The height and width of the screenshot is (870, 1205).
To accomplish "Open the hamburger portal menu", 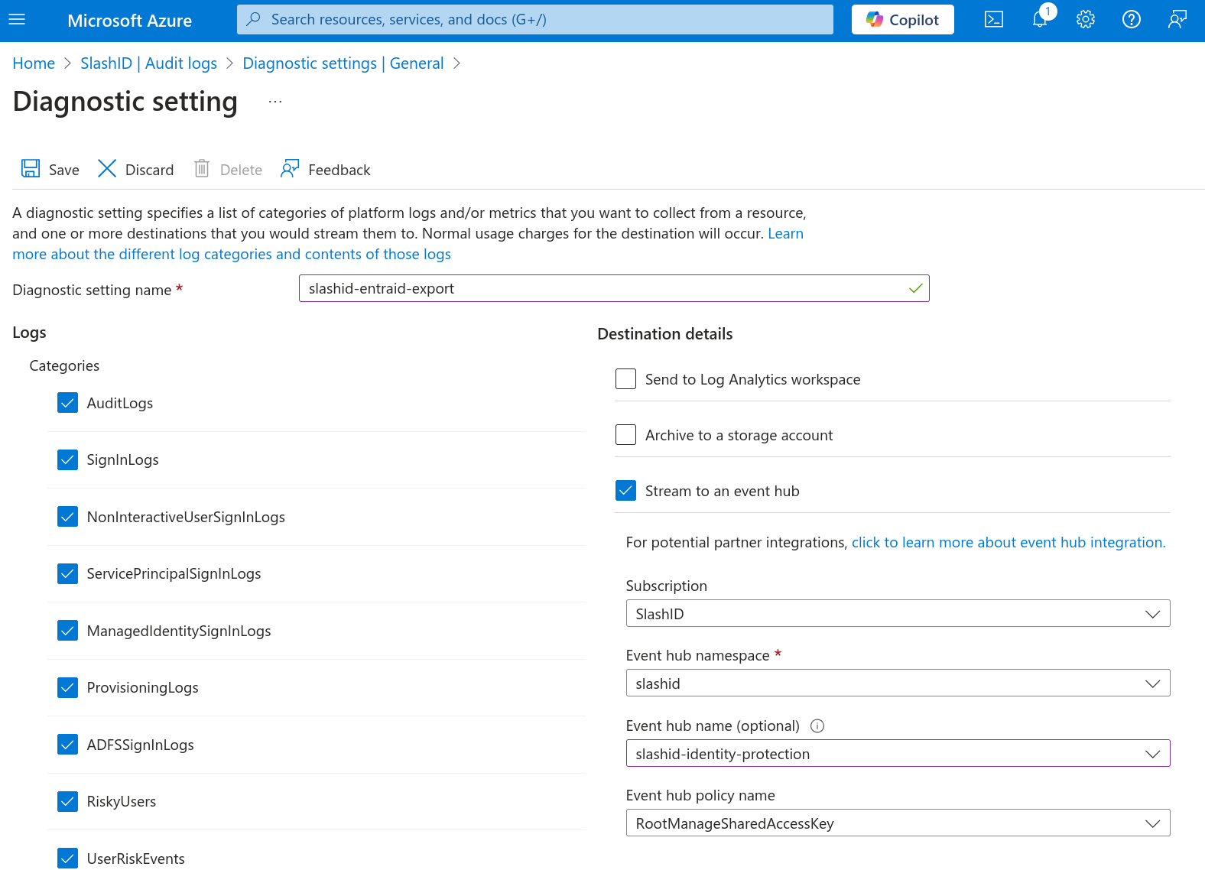I will [17, 20].
